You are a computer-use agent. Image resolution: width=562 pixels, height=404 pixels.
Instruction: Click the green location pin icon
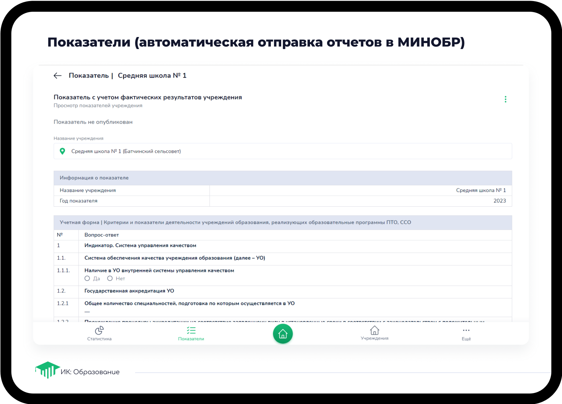[x=63, y=151]
